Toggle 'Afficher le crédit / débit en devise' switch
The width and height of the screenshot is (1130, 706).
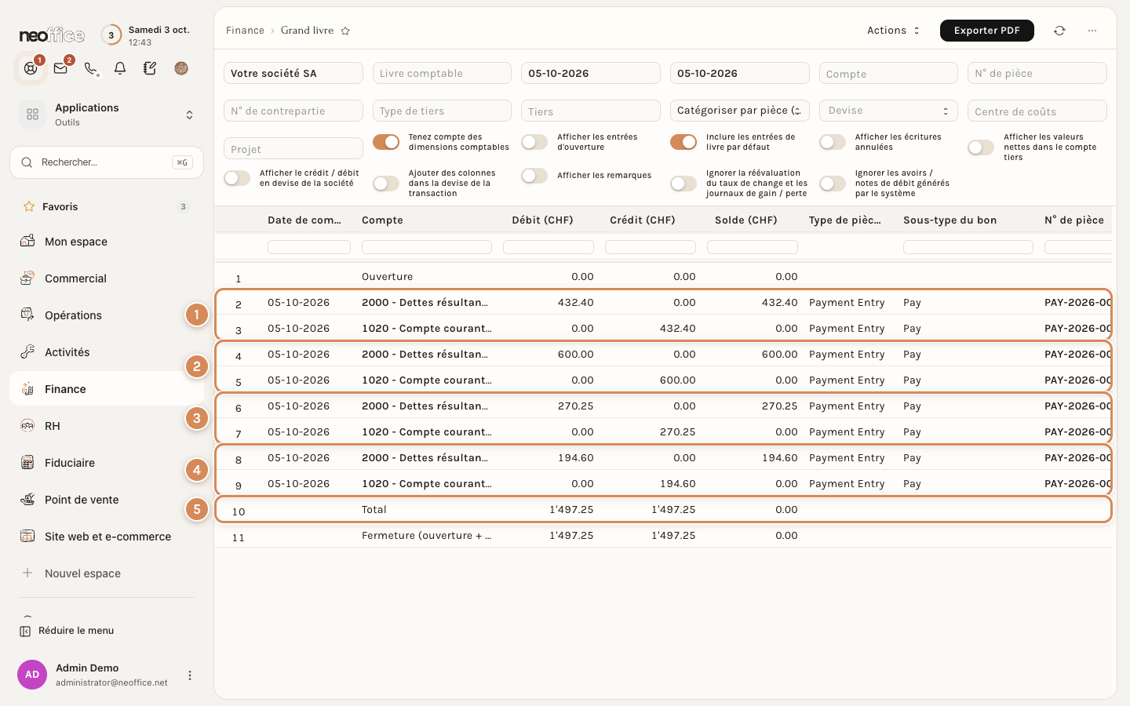point(237,178)
